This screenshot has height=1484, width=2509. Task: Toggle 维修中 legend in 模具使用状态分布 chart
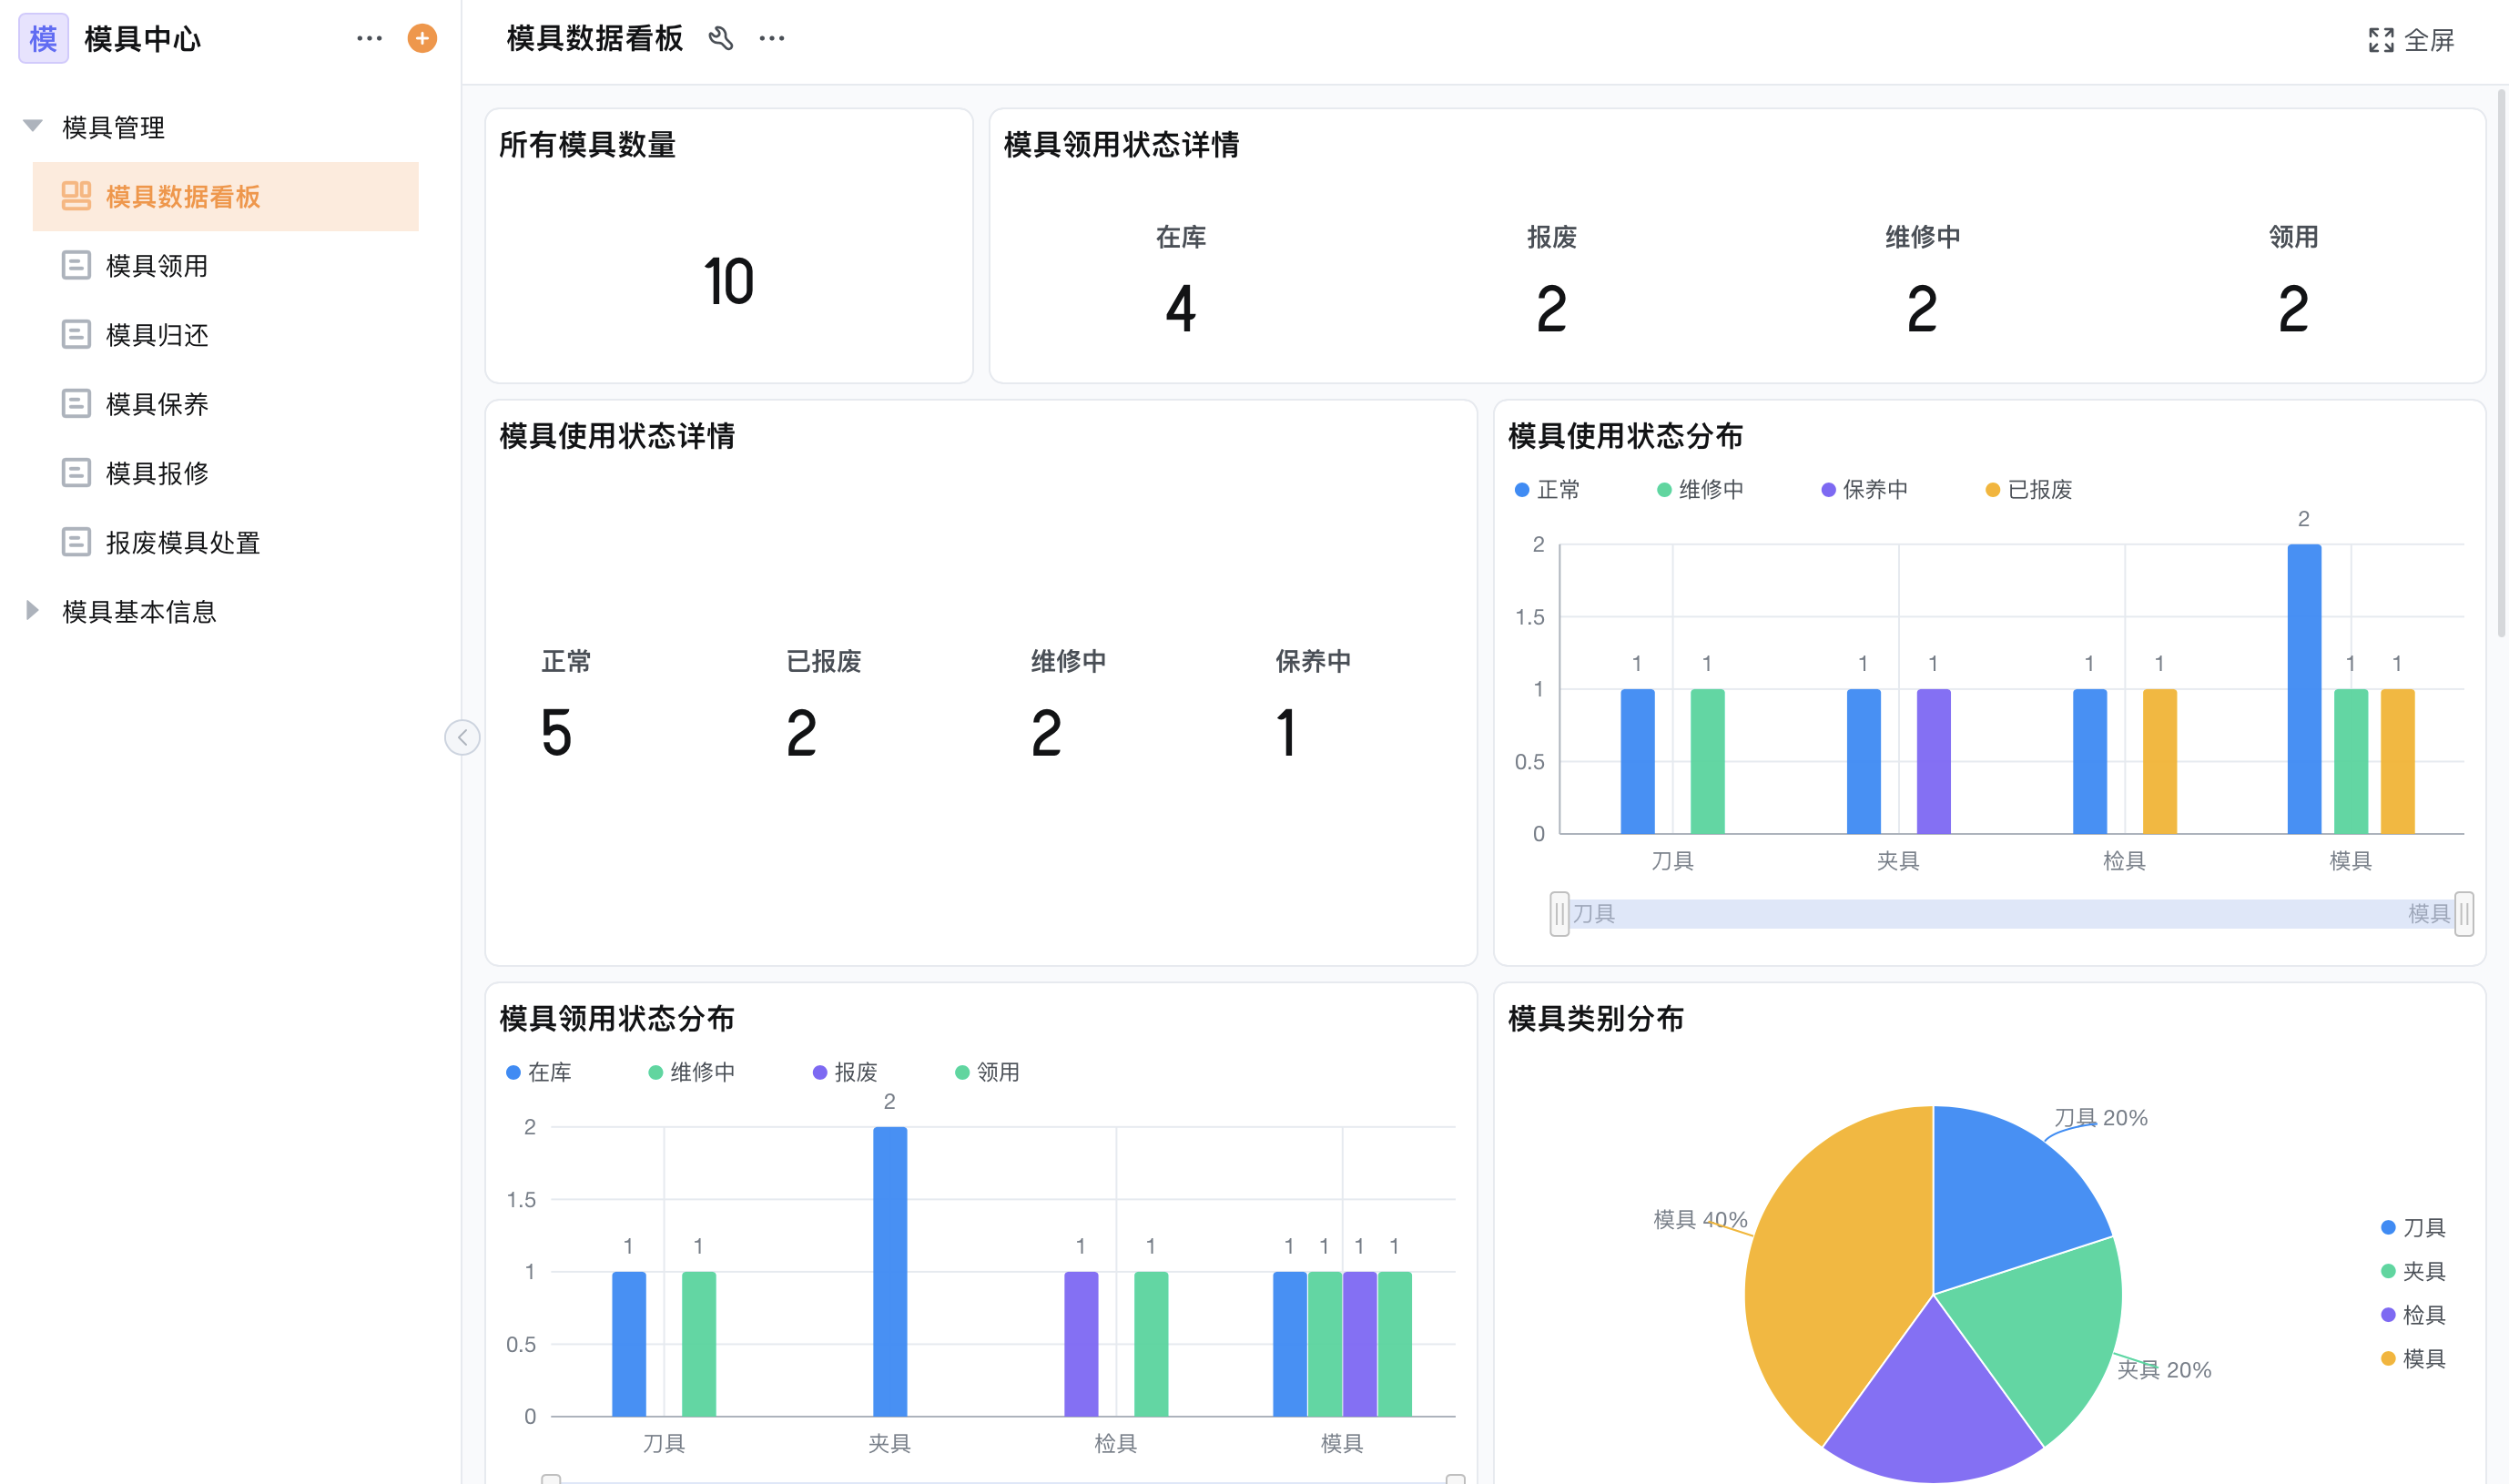point(1701,489)
